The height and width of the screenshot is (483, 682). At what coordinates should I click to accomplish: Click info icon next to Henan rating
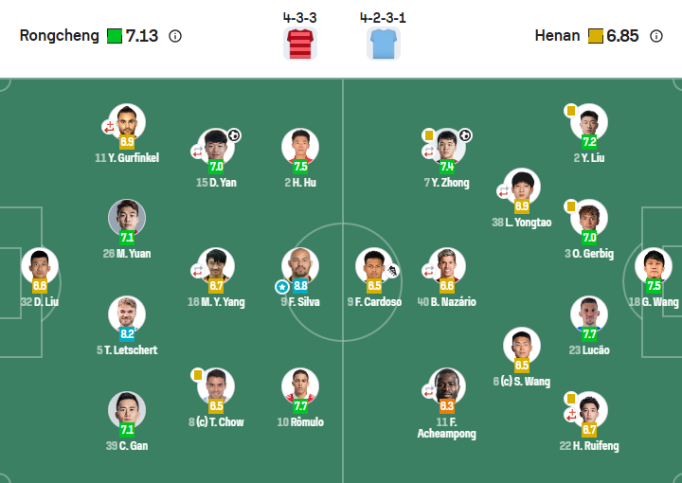[x=656, y=36]
